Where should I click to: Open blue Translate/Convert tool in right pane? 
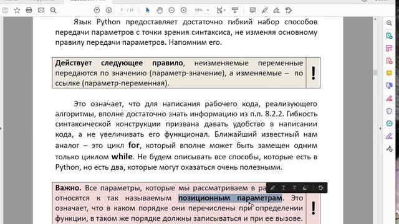[x=389, y=86]
